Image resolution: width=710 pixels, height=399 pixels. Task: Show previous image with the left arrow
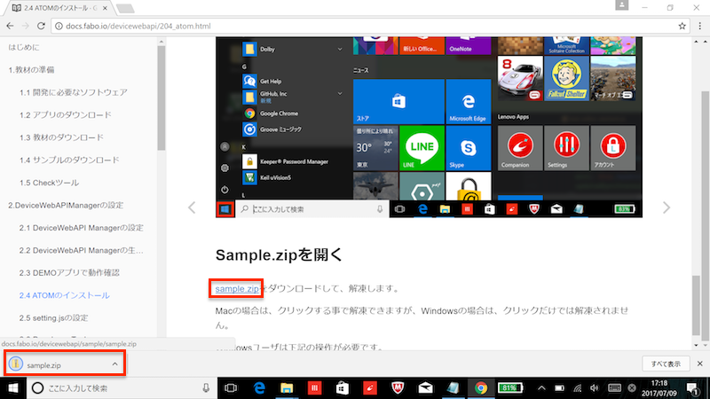pos(191,207)
